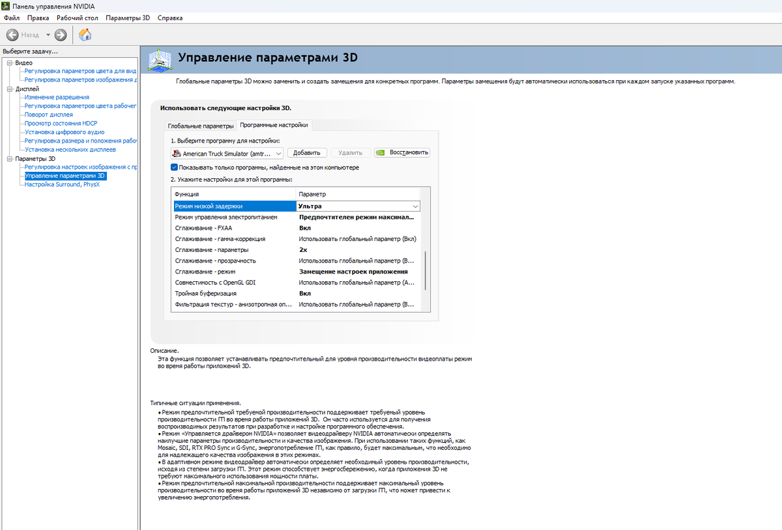The height and width of the screenshot is (530, 782).
Task: Open Настройка Surround, PhysX
Action: 62,184
